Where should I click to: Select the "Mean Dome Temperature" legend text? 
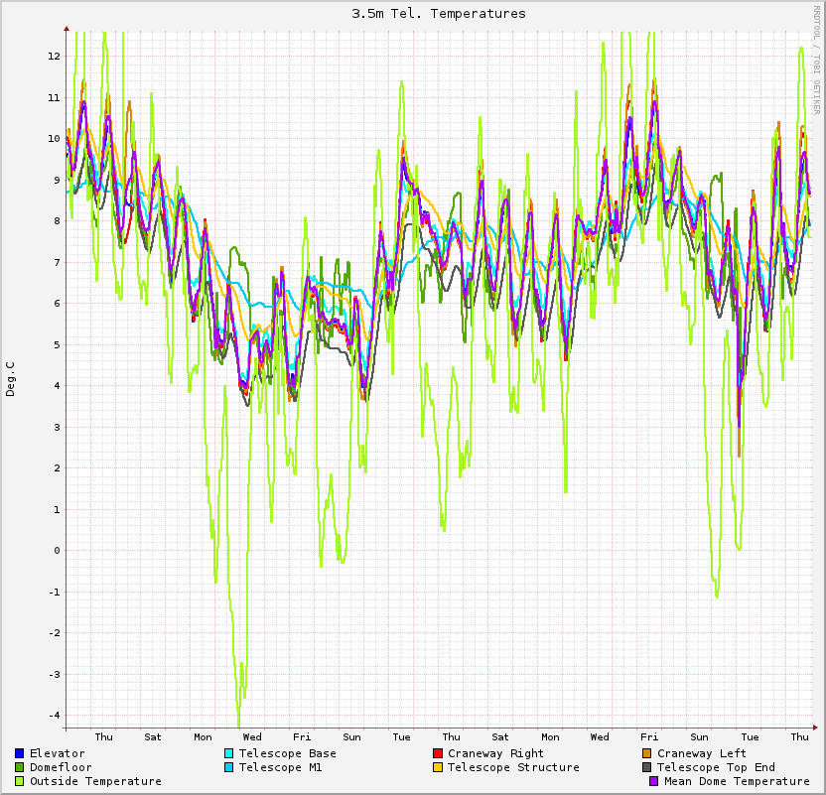[x=737, y=781]
